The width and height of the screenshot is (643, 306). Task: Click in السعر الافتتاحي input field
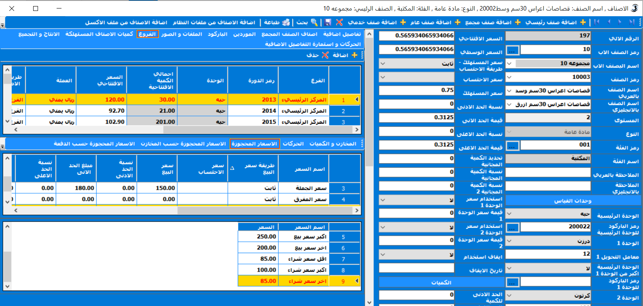coord(417,36)
